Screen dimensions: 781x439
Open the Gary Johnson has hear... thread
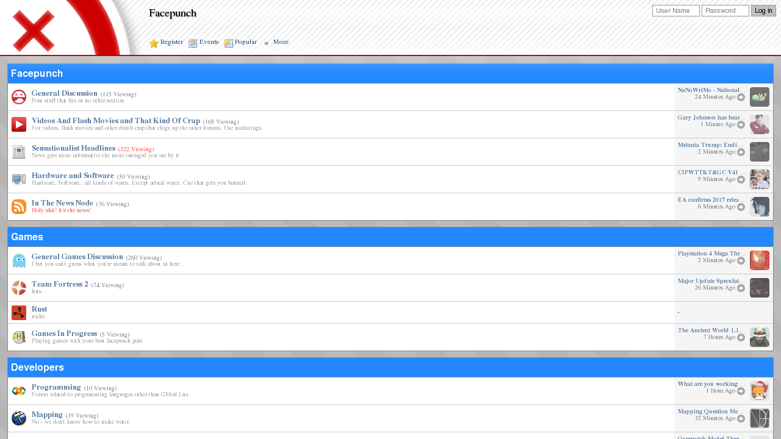click(x=711, y=117)
